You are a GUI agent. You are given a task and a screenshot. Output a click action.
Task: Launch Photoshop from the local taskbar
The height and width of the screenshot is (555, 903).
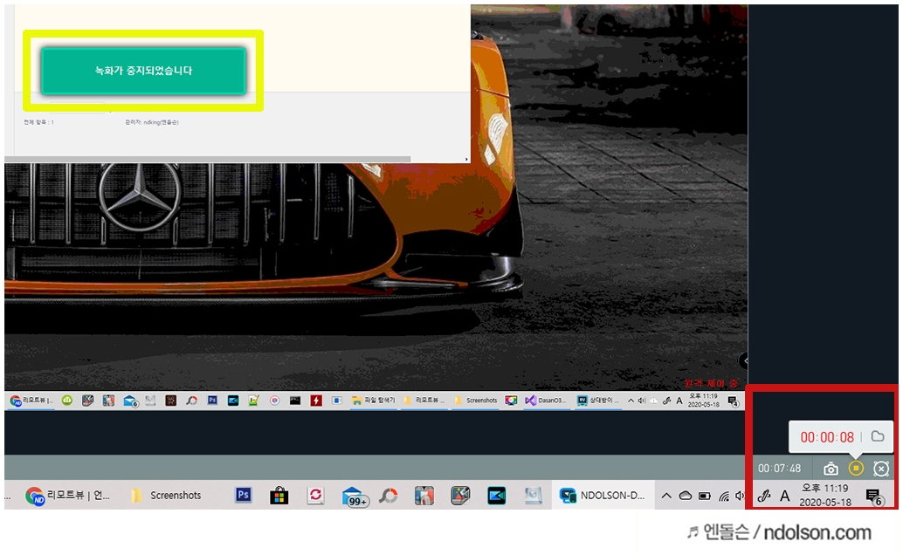tap(243, 495)
